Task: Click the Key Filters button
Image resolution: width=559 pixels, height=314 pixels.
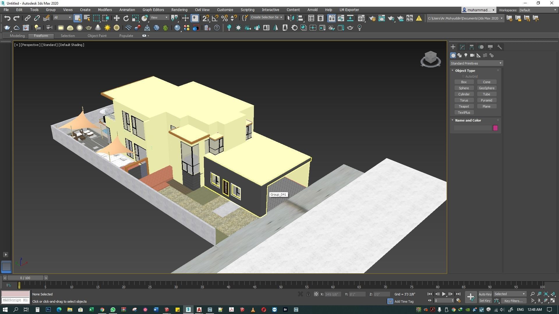Action: (513, 301)
